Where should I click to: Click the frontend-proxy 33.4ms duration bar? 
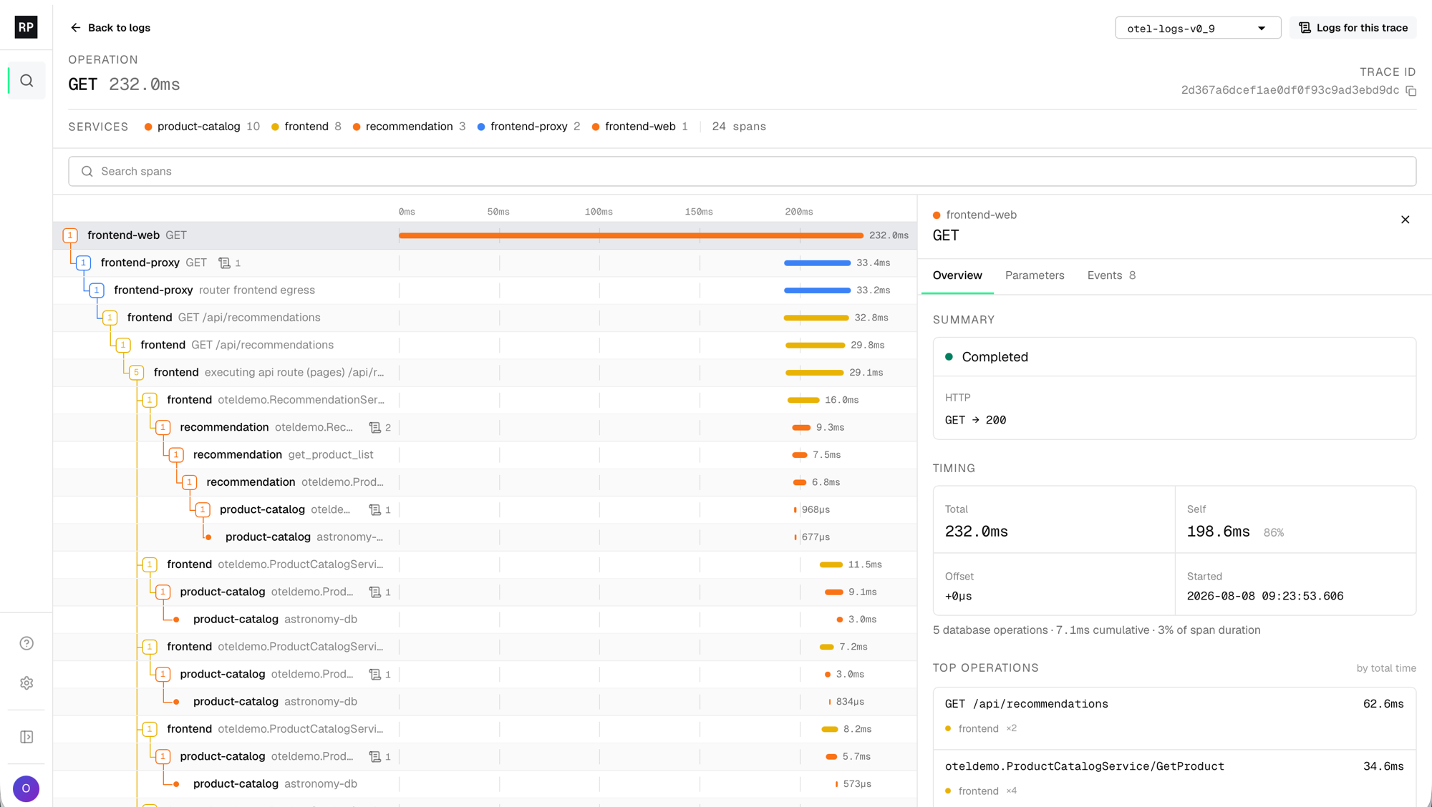coord(817,263)
